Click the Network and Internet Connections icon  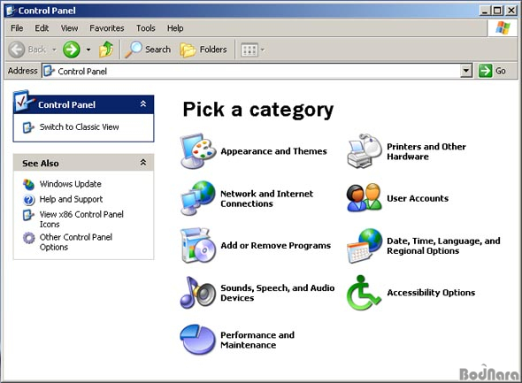pos(198,198)
